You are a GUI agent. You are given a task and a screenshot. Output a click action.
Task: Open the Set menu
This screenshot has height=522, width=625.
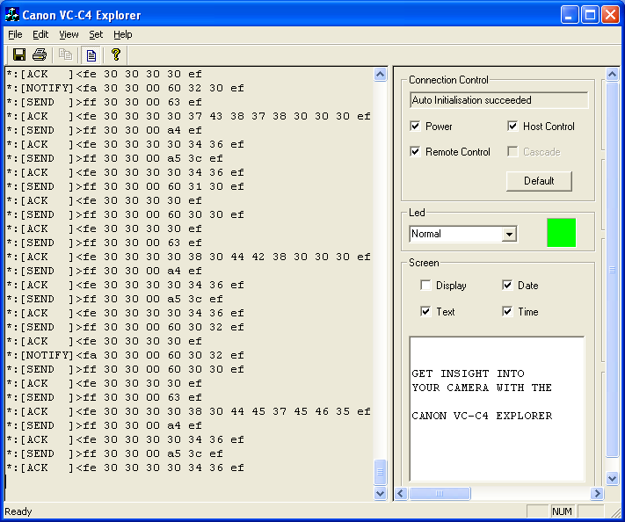pos(96,34)
